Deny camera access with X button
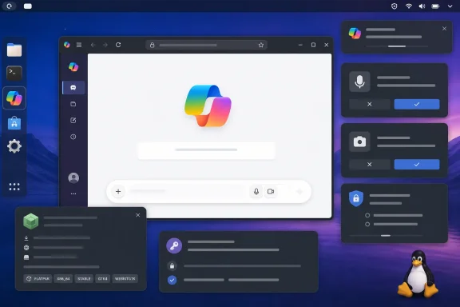 369,164
